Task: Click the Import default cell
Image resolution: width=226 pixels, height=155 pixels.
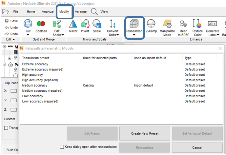Action: coord(143,86)
